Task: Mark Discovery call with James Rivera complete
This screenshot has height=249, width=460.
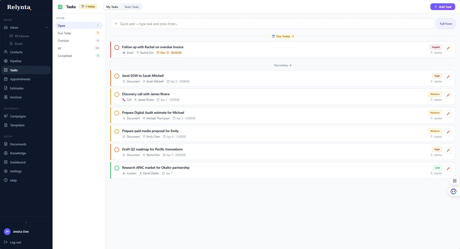Action: point(117,94)
